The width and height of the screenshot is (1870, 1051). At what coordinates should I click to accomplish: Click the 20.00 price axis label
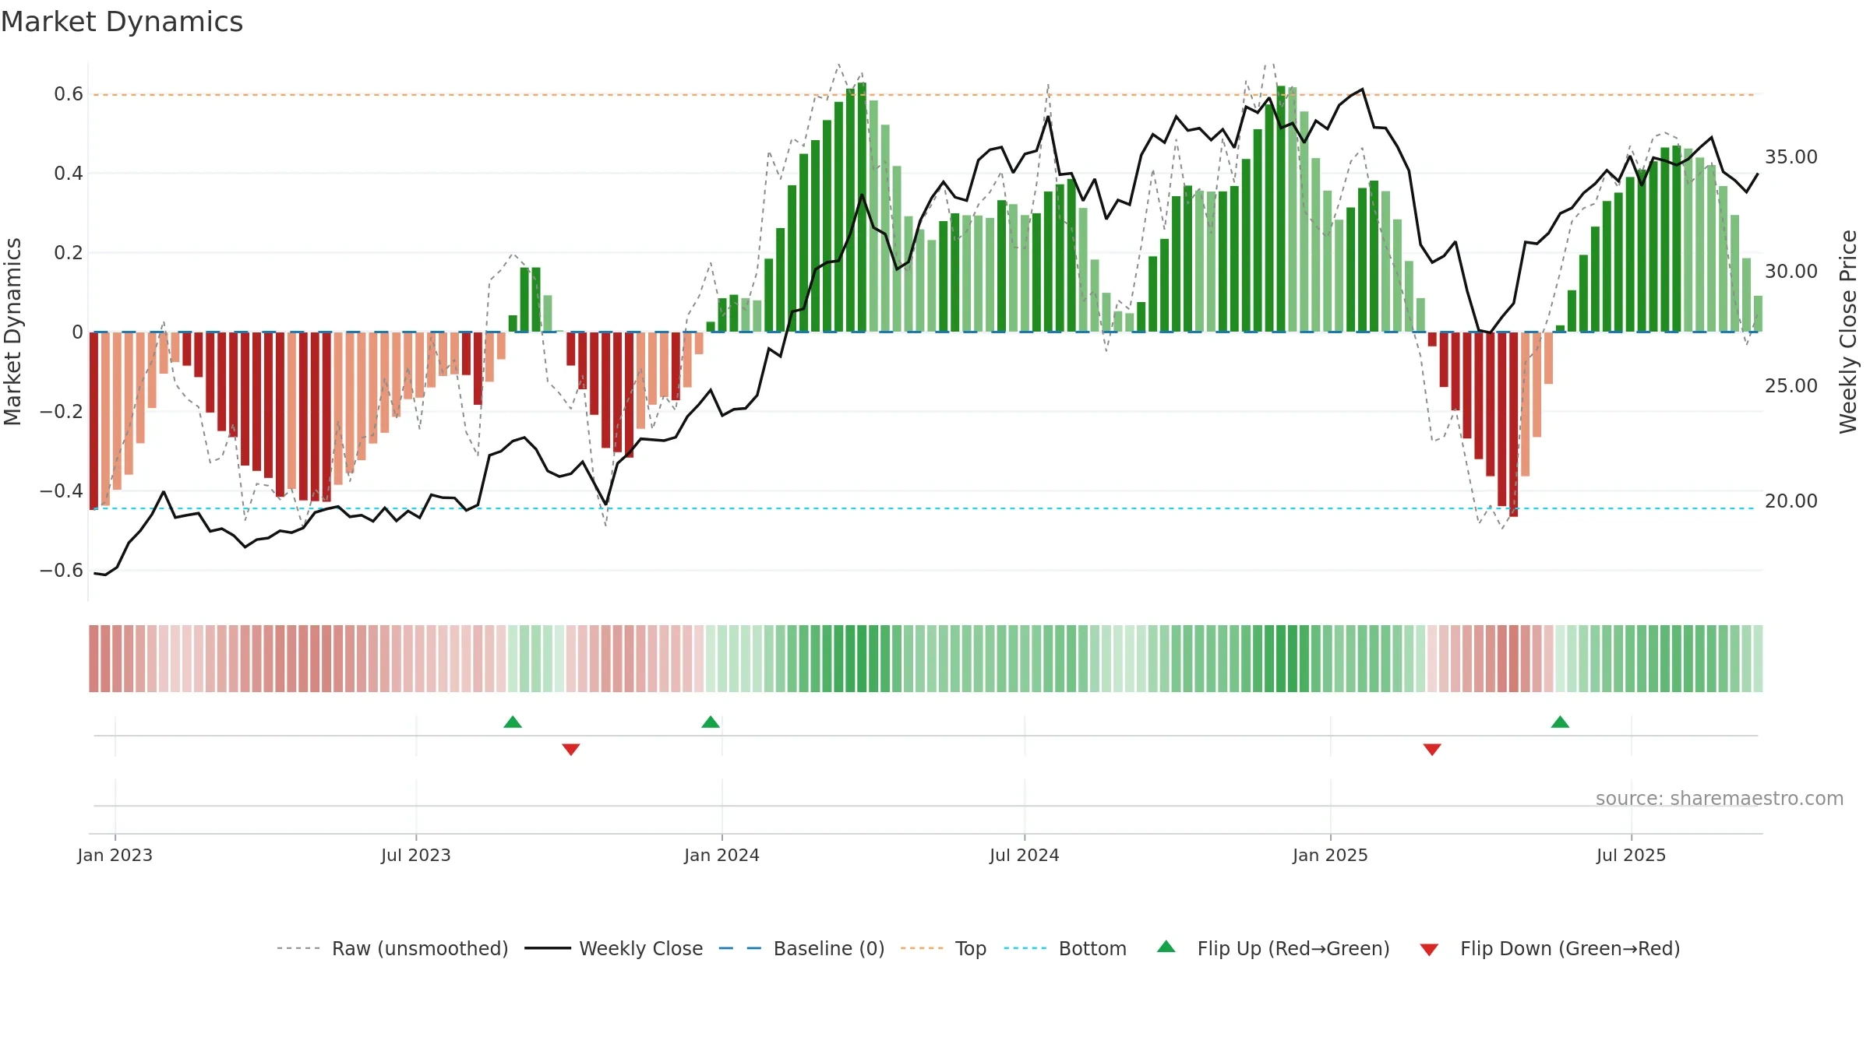pos(1791,501)
